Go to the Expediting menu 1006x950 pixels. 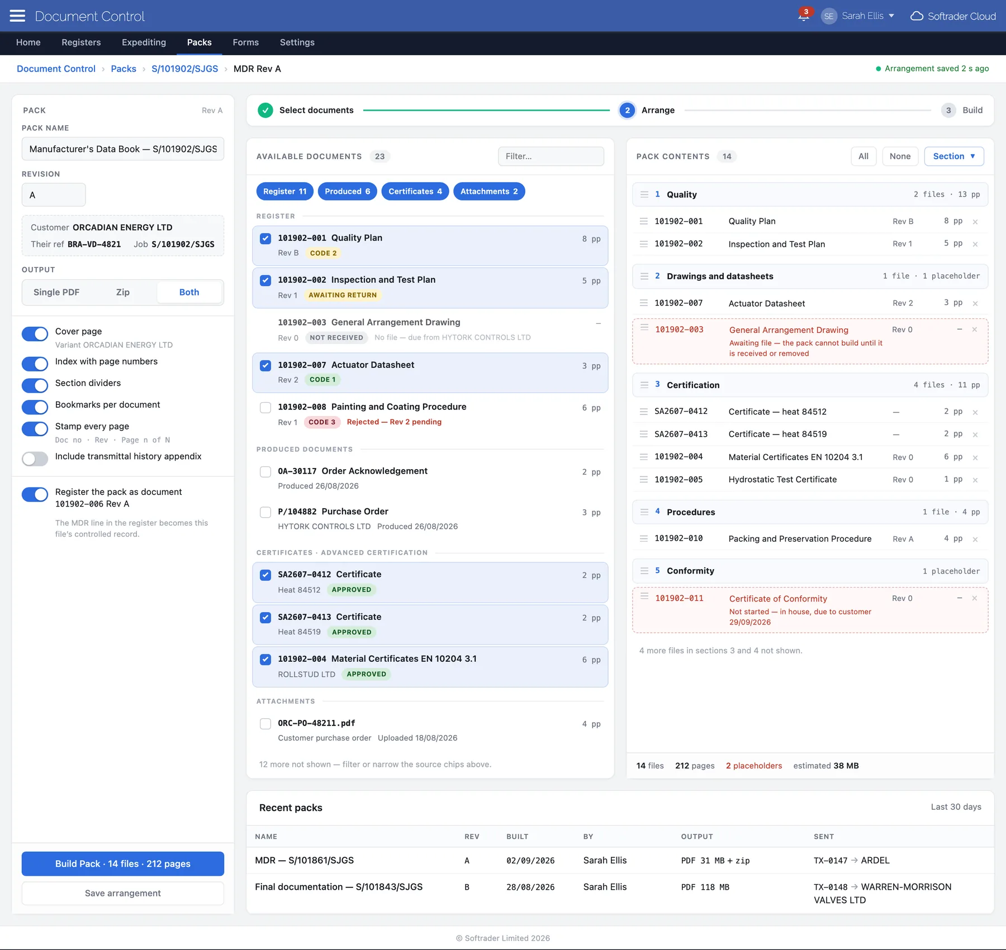click(x=144, y=42)
